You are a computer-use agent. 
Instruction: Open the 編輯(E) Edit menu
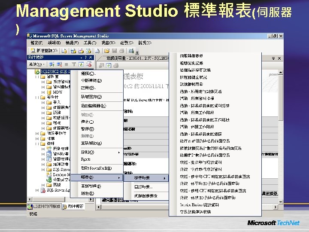click(x=54, y=43)
